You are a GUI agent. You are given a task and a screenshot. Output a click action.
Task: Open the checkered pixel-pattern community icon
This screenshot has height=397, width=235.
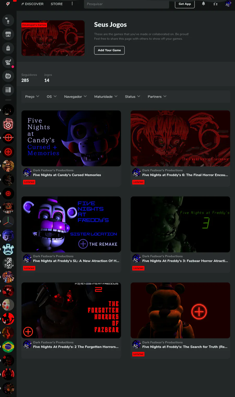[8, 263]
